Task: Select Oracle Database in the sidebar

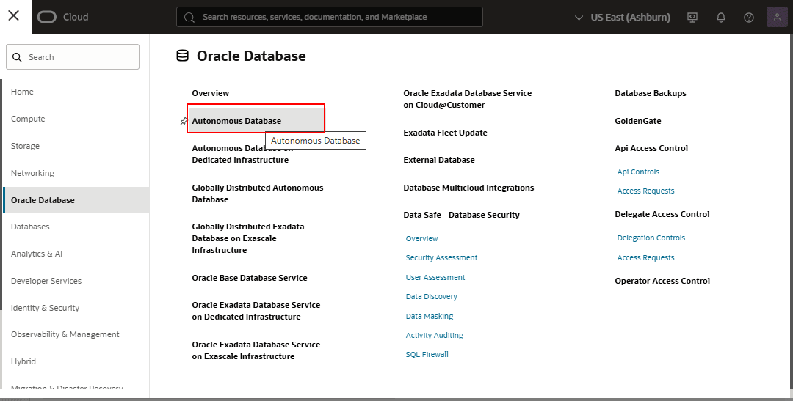Action: pyautogui.click(x=76, y=200)
